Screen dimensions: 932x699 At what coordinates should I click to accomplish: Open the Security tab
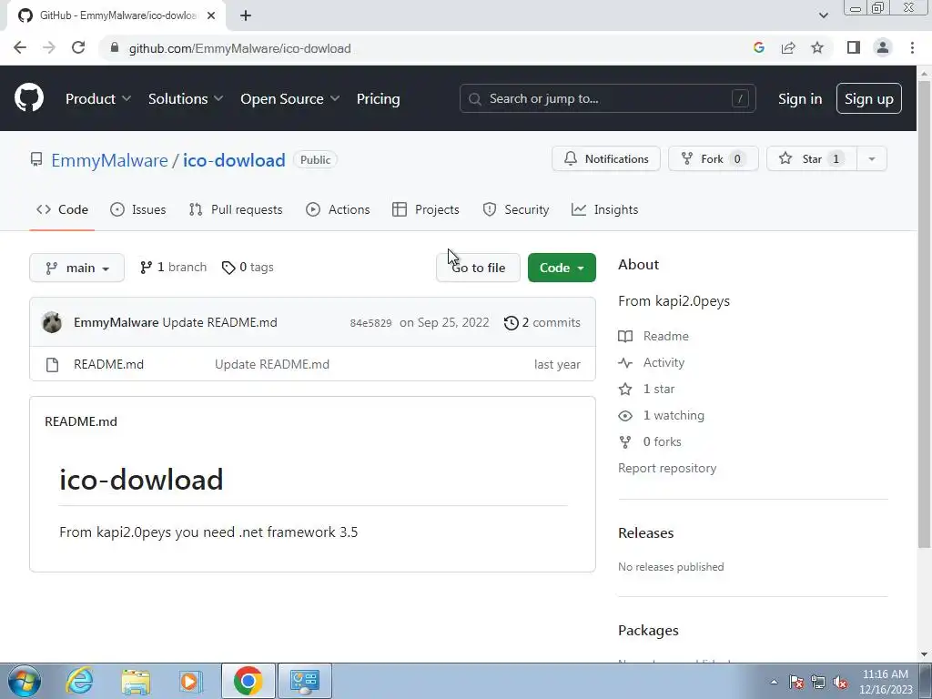click(x=516, y=209)
